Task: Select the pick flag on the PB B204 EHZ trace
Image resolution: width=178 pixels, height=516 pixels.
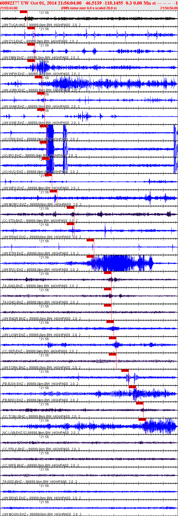Action: click(x=125, y=371)
